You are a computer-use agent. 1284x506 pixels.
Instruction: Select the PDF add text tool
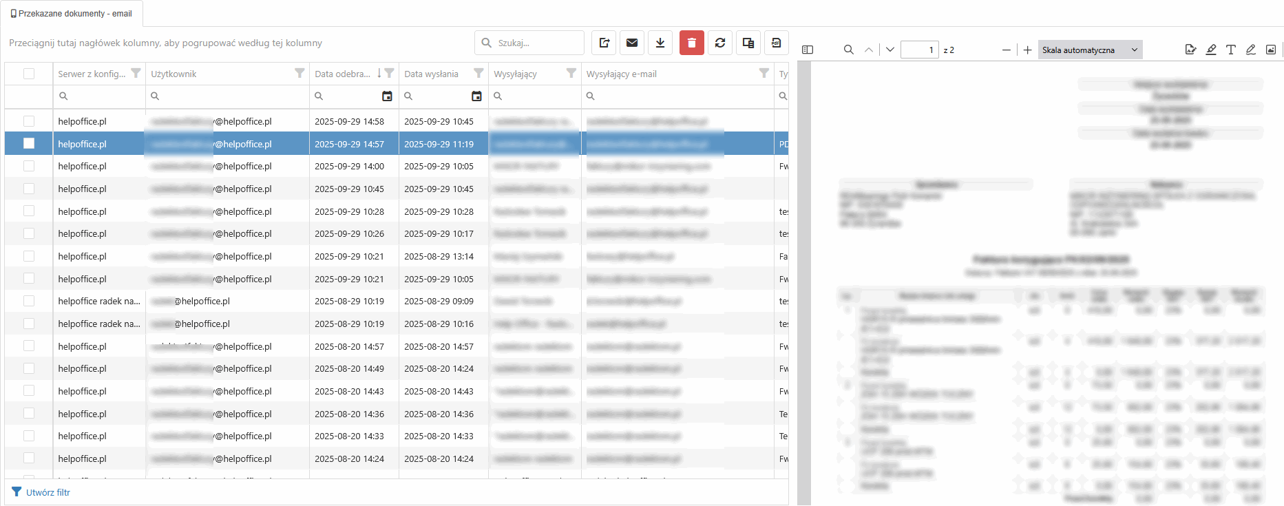[1231, 50]
